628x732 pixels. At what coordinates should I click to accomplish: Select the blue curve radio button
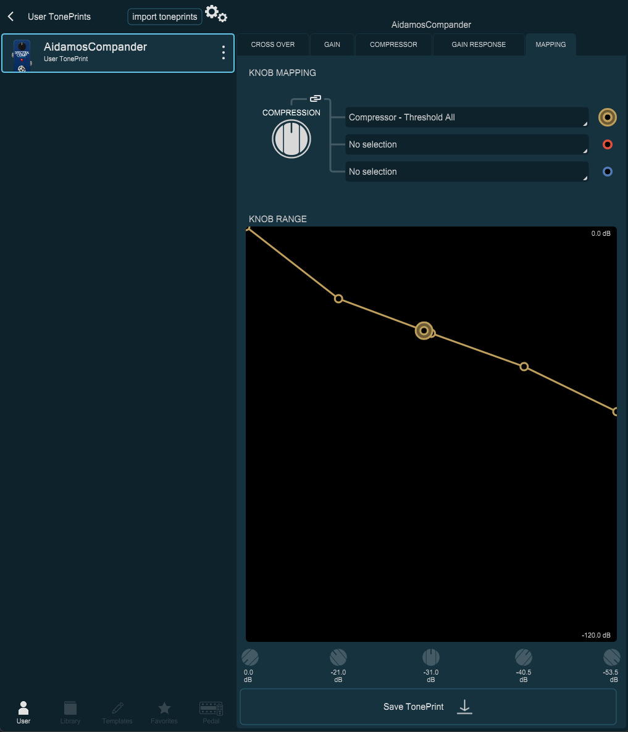608,172
